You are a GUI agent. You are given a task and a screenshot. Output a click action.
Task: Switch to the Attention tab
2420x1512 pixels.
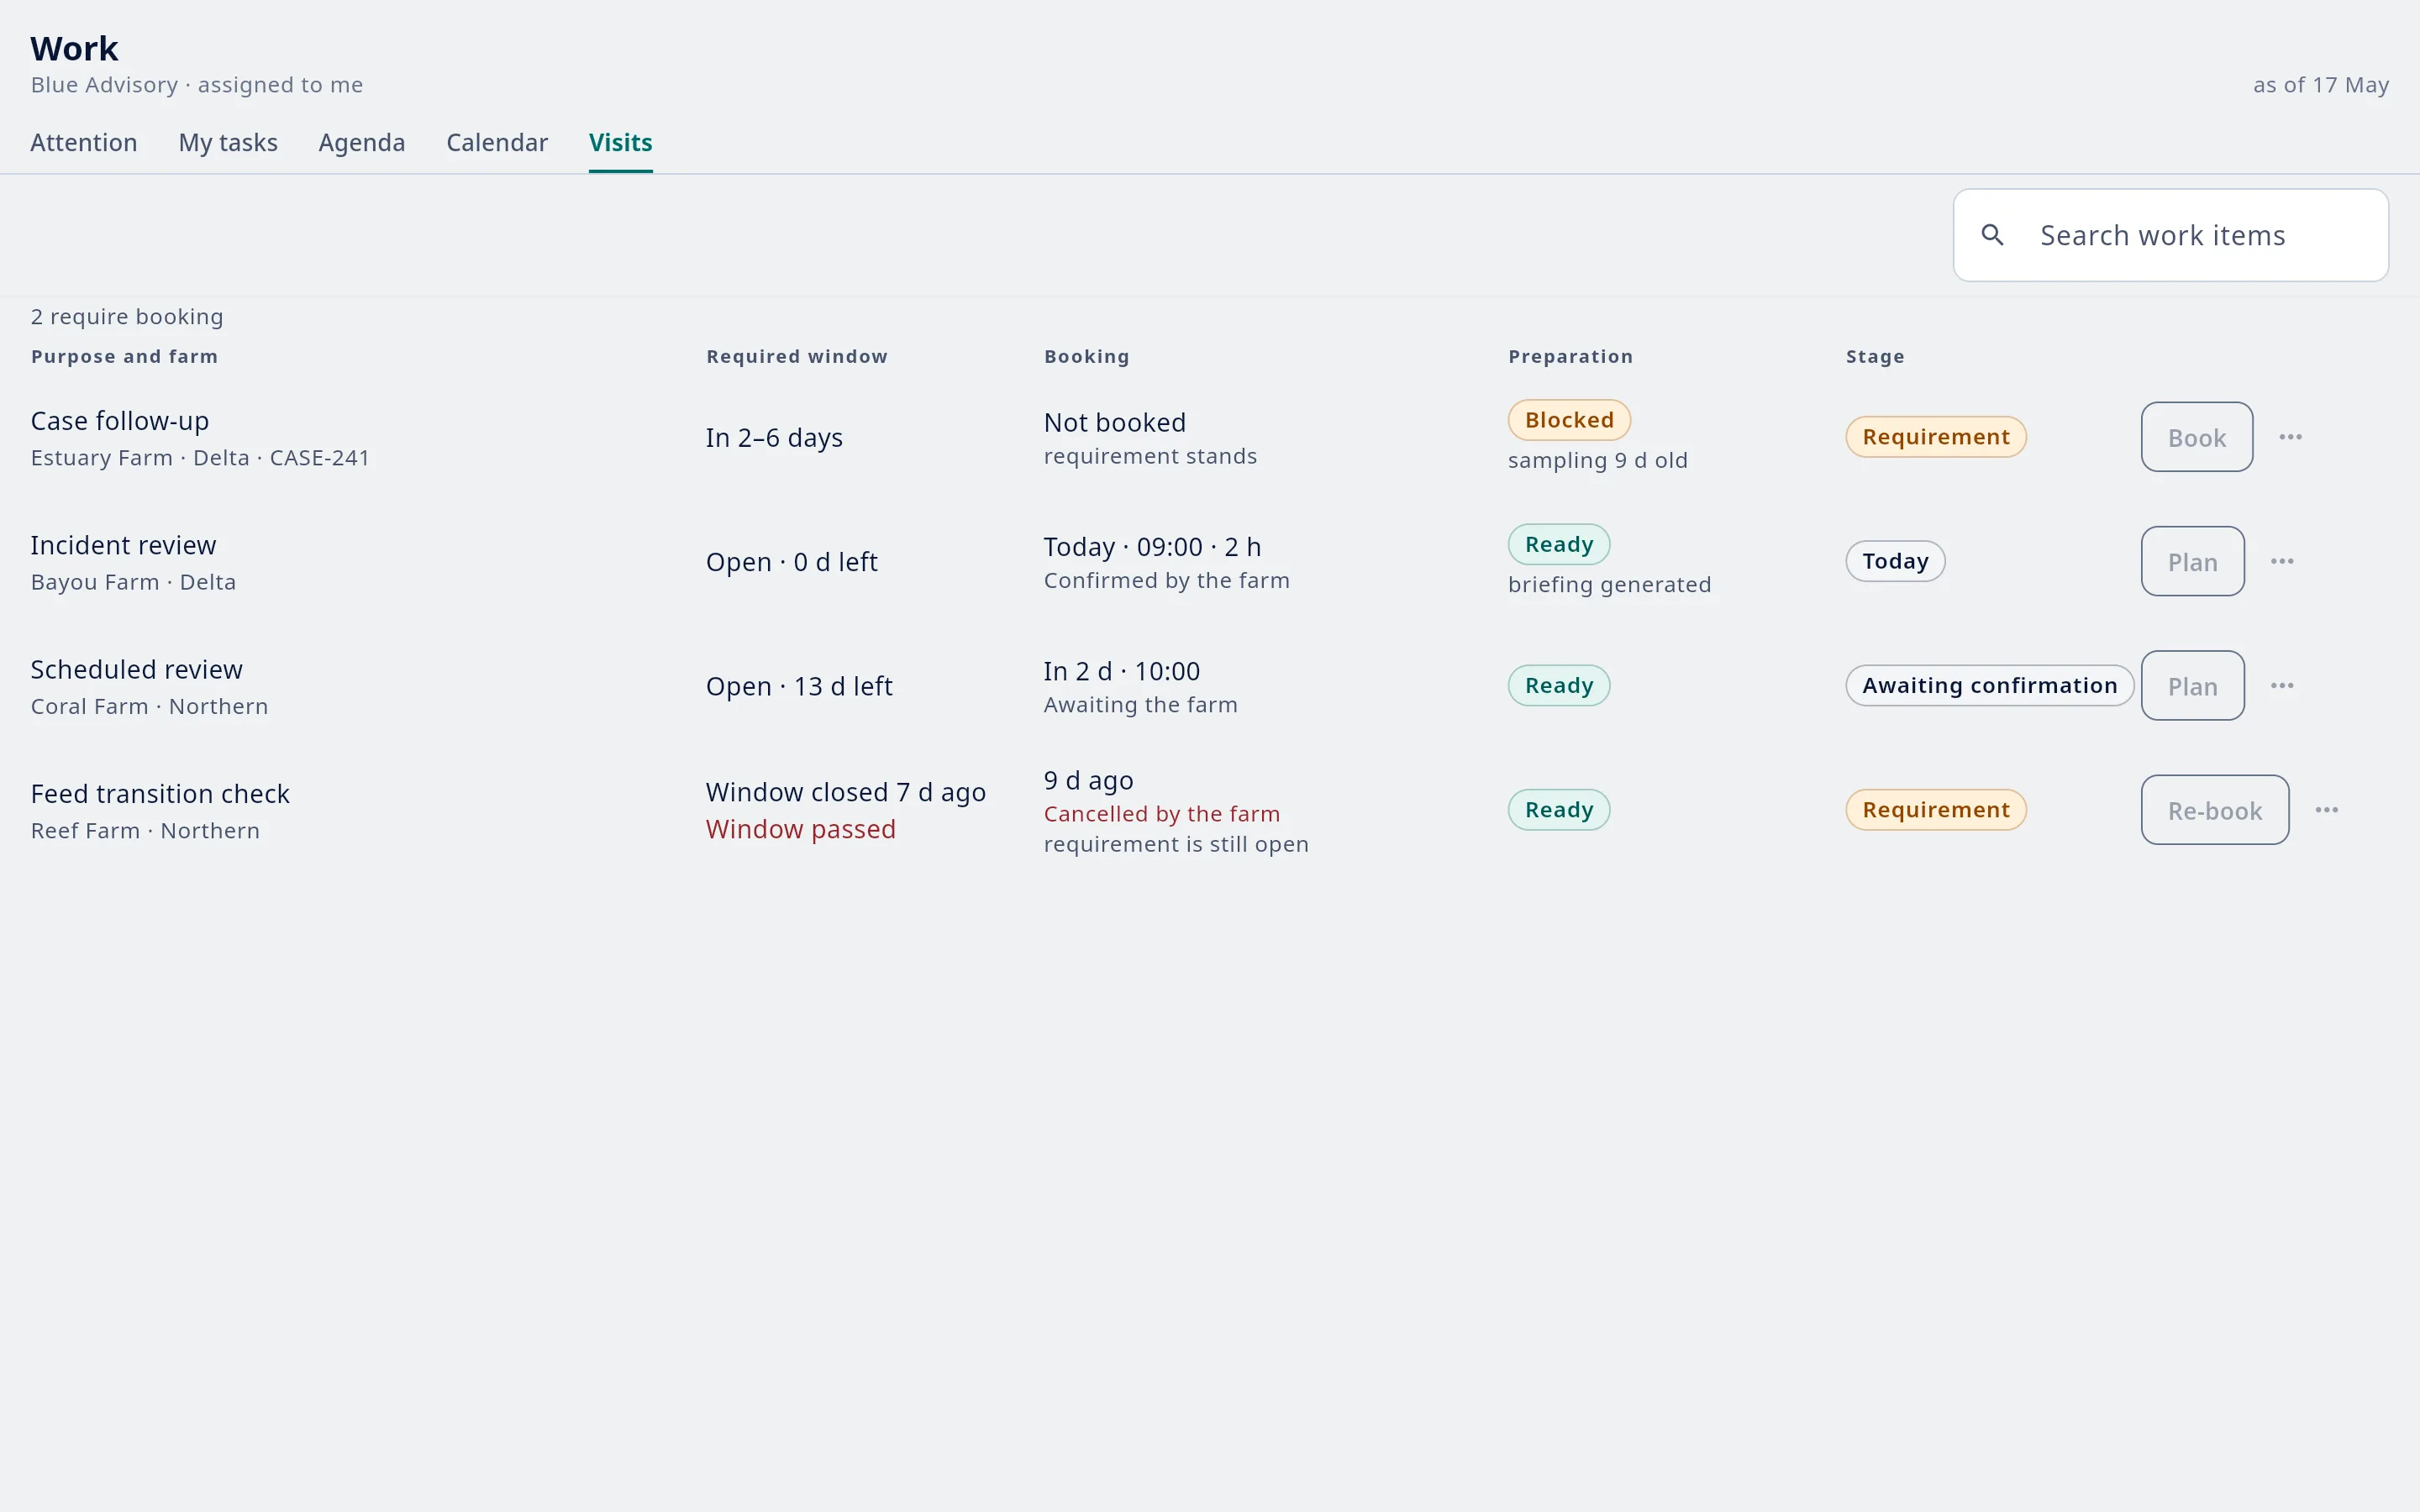click(x=84, y=143)
